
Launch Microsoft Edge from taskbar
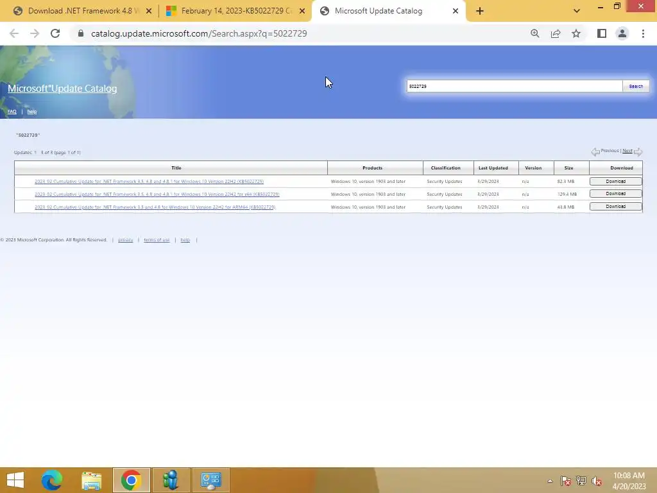(x=52, y=480)
